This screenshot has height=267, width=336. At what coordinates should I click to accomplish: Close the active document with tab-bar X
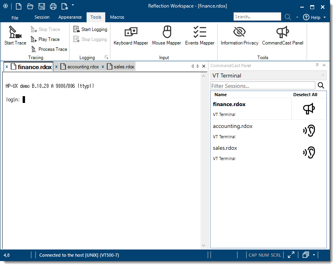(204, 66)
